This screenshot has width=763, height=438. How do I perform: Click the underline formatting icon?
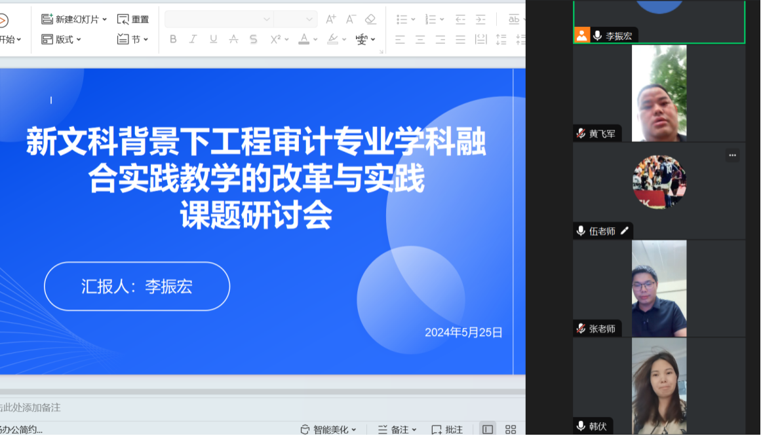(213, 39)
